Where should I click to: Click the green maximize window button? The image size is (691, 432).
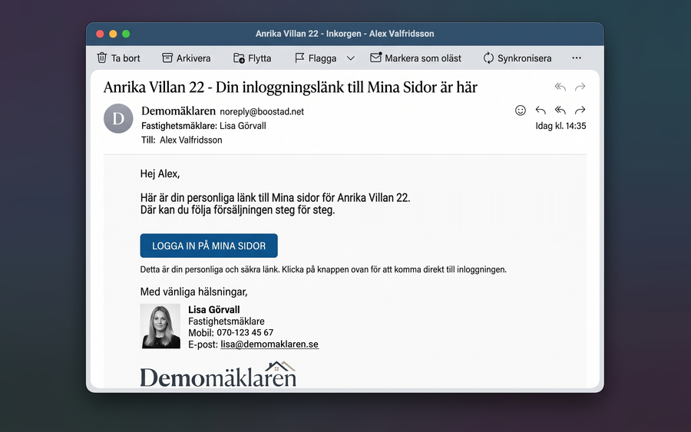point(126,34)
